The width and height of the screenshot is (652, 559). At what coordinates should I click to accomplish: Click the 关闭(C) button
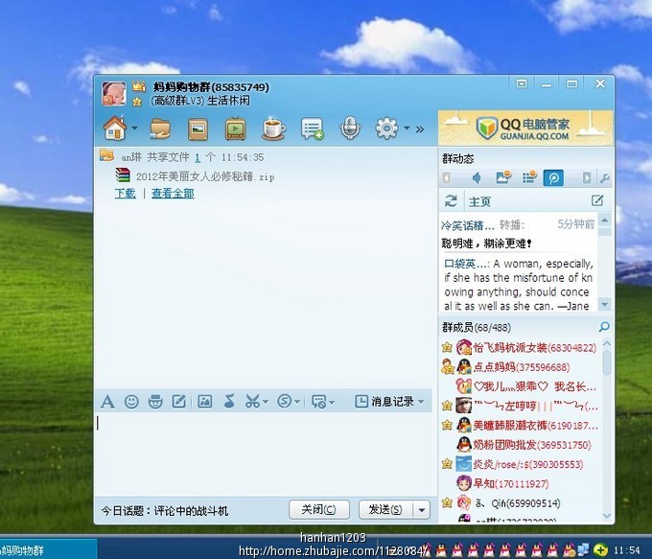(319, 509)
